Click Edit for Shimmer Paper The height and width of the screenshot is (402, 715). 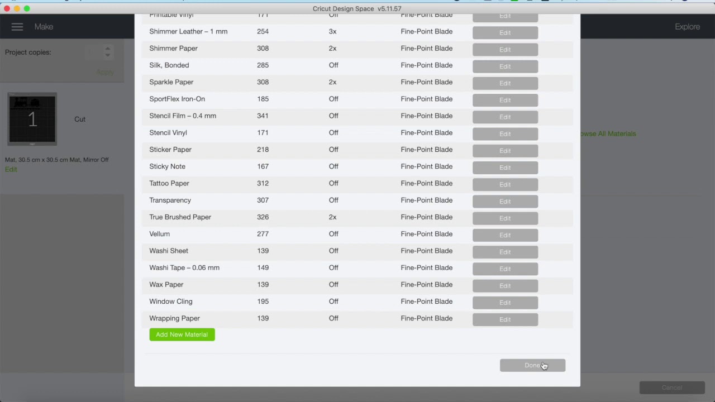[505, 49]
